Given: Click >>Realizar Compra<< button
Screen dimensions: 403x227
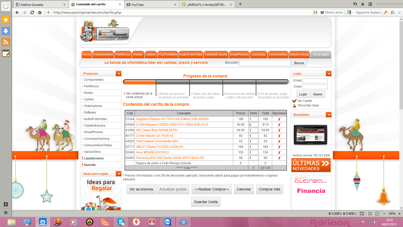Looking at the screenshot, I should tap(212, 189).
